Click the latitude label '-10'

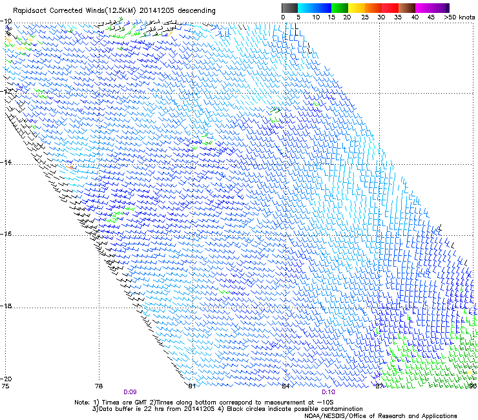coord(6,21)
